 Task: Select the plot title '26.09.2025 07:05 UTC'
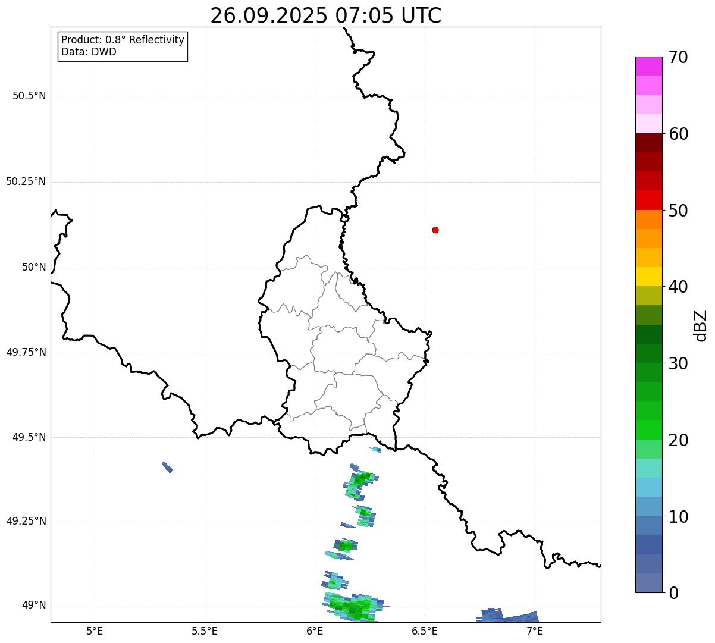tap(326, 15)
